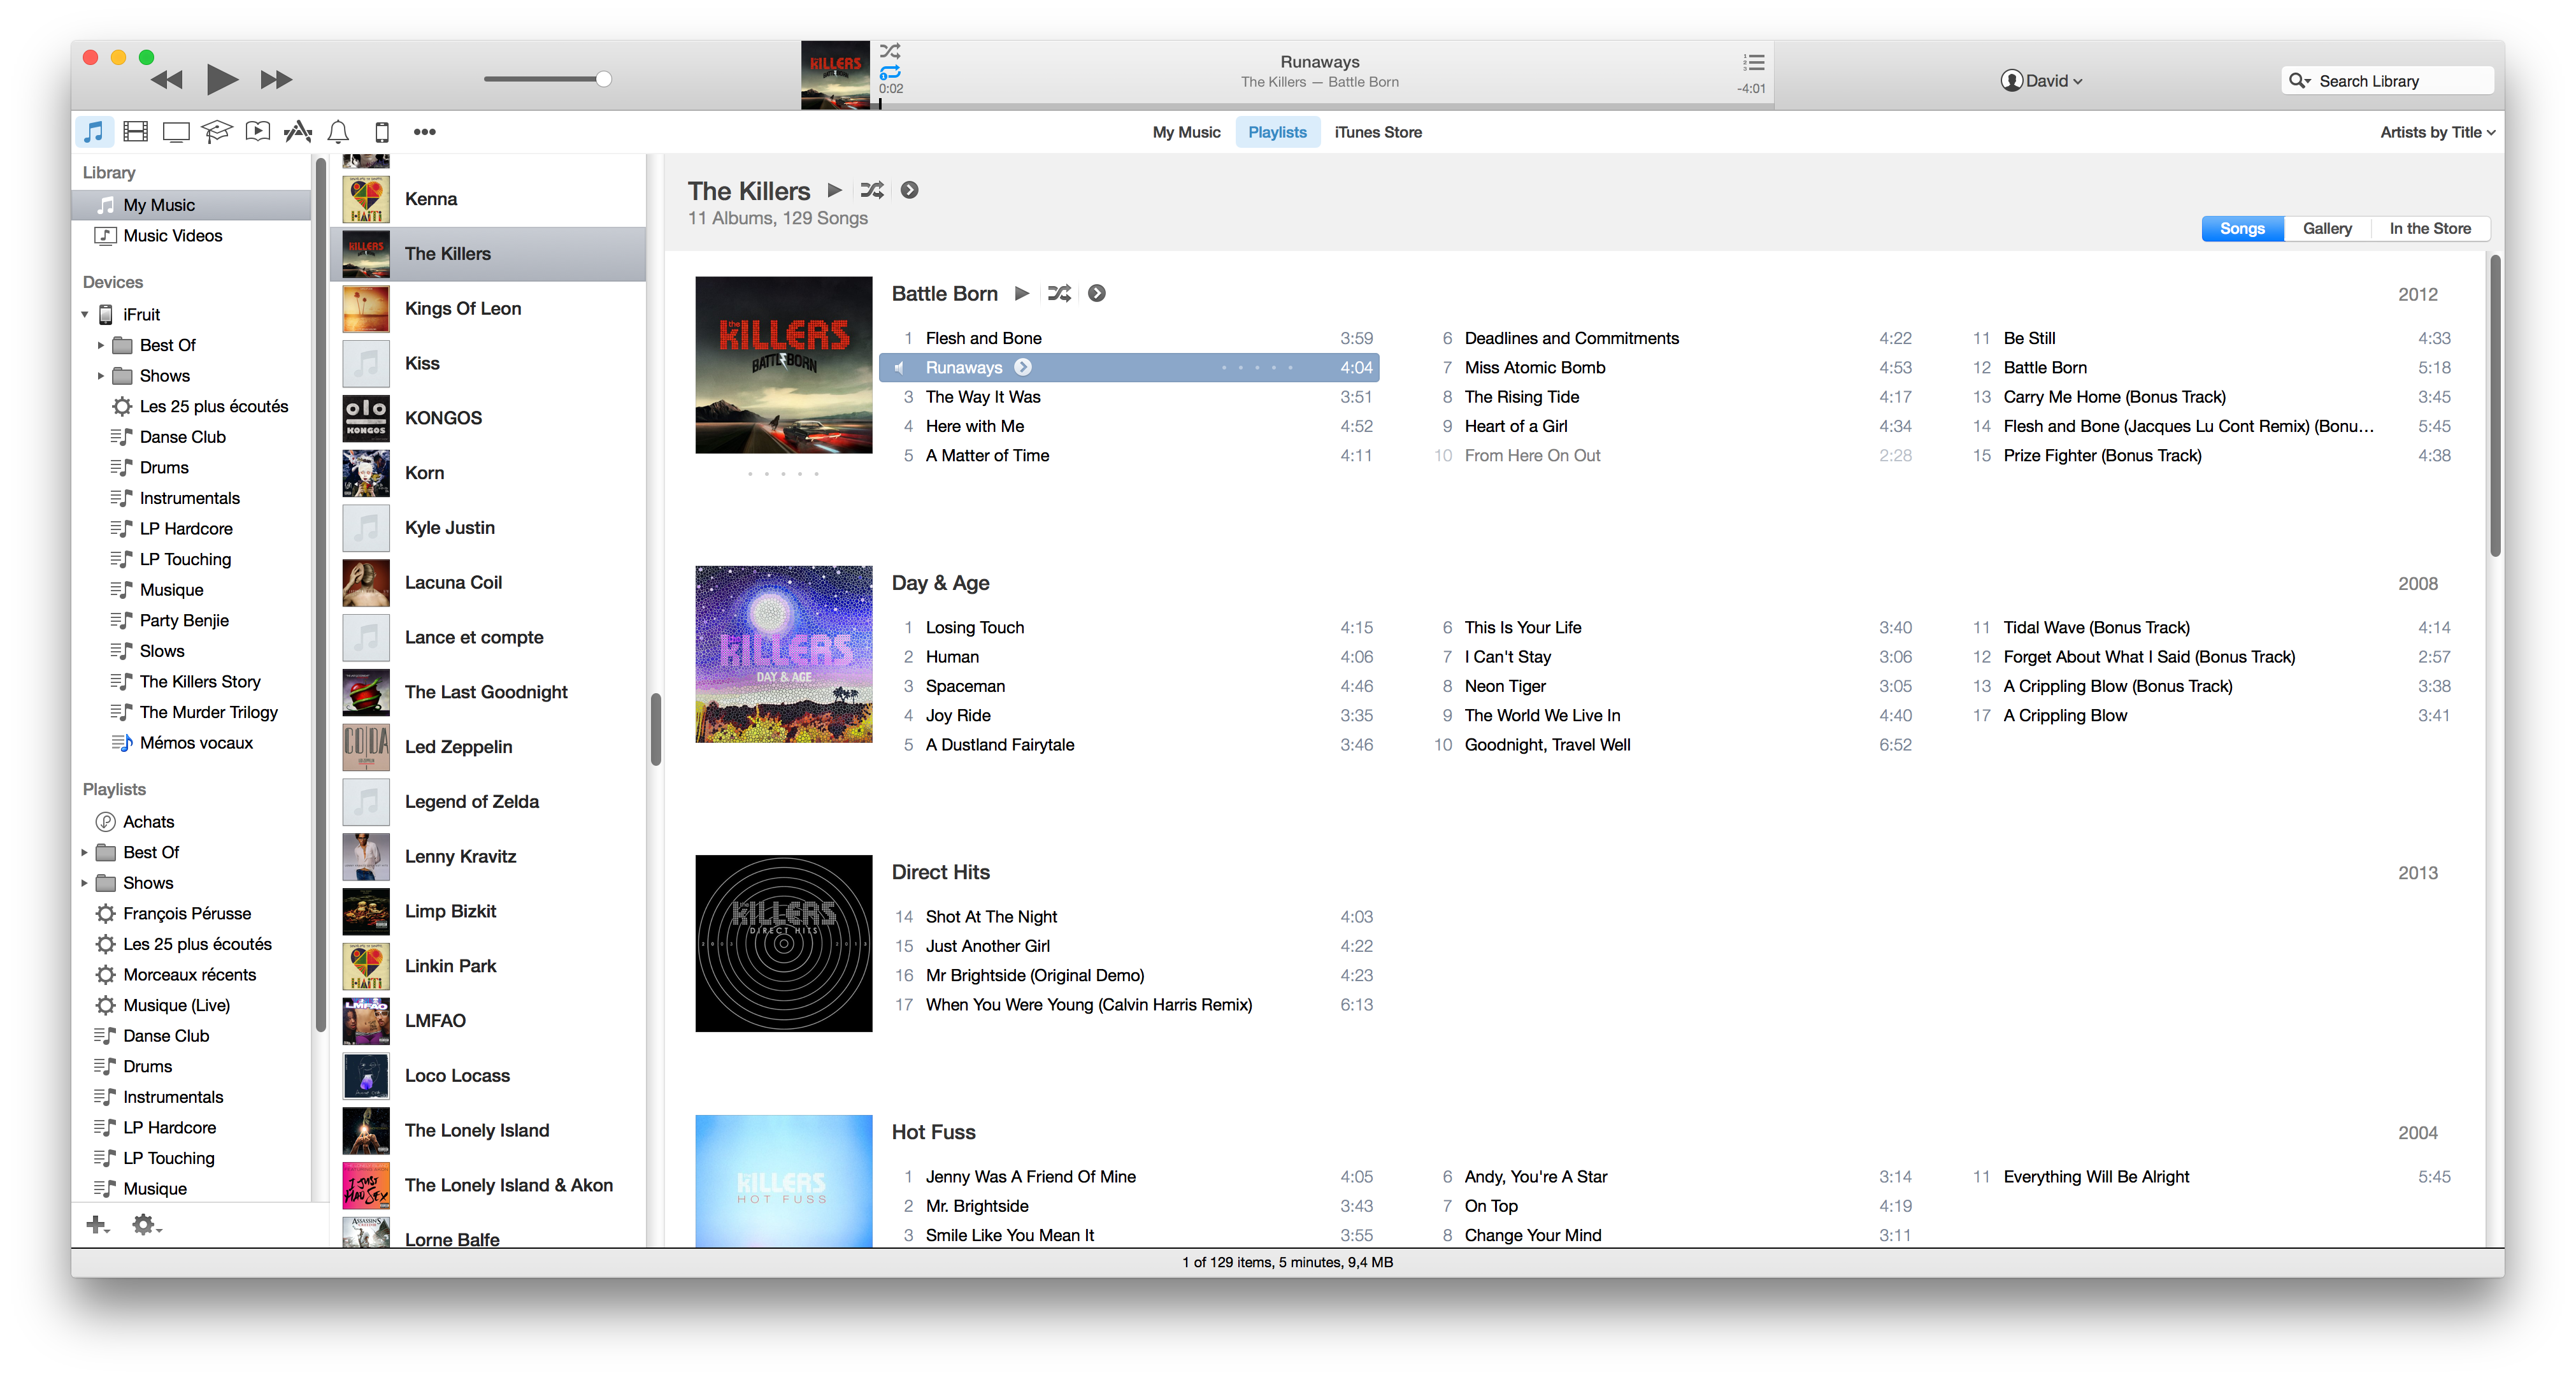Open the sidebar gear settings menu
Screen dimensions: 2576x1380
[x=146, y=1224]
